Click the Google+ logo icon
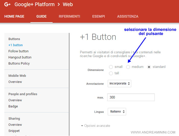179x136 pixels. (7, 4)
